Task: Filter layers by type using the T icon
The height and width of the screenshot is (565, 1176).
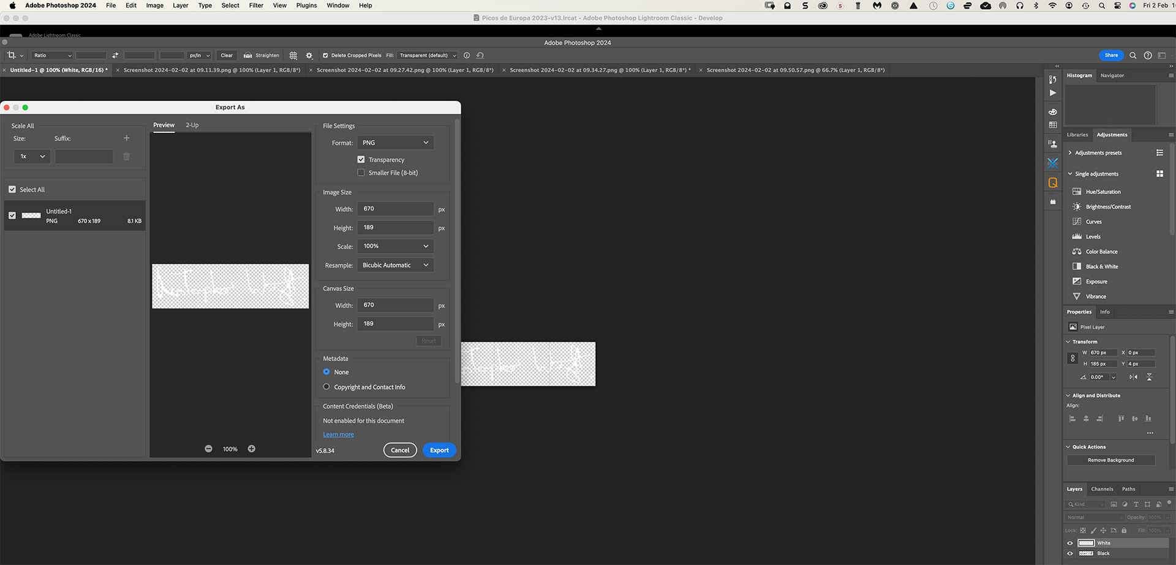Action: pos(1136,504)
